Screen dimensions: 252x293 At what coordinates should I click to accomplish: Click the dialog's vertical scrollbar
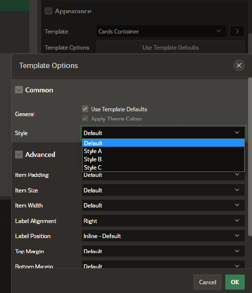tap(250, 157)
